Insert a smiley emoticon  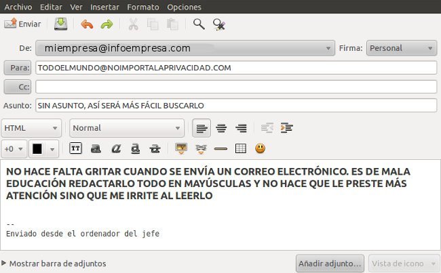(260, 148)
